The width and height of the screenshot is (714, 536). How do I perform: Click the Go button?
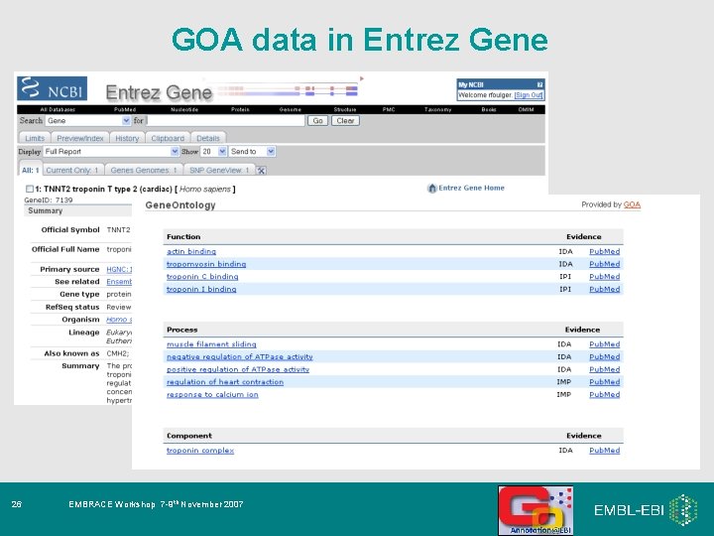pos(318,121)
